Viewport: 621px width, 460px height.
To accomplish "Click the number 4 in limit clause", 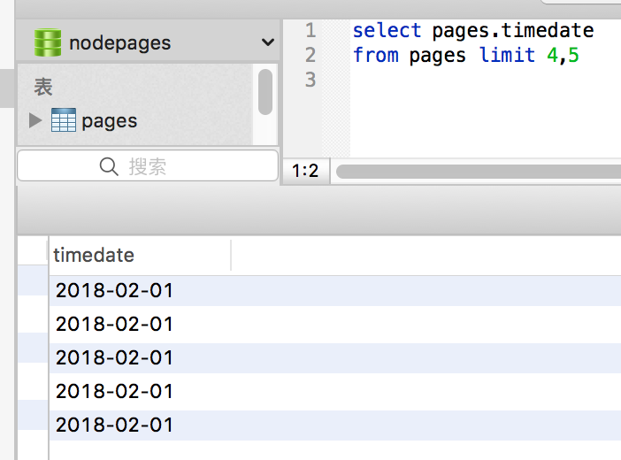I will tap(553, 55).
